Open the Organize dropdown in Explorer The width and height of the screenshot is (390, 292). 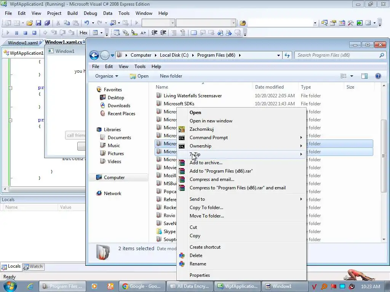pyautogui.click(x=107, y=76)
